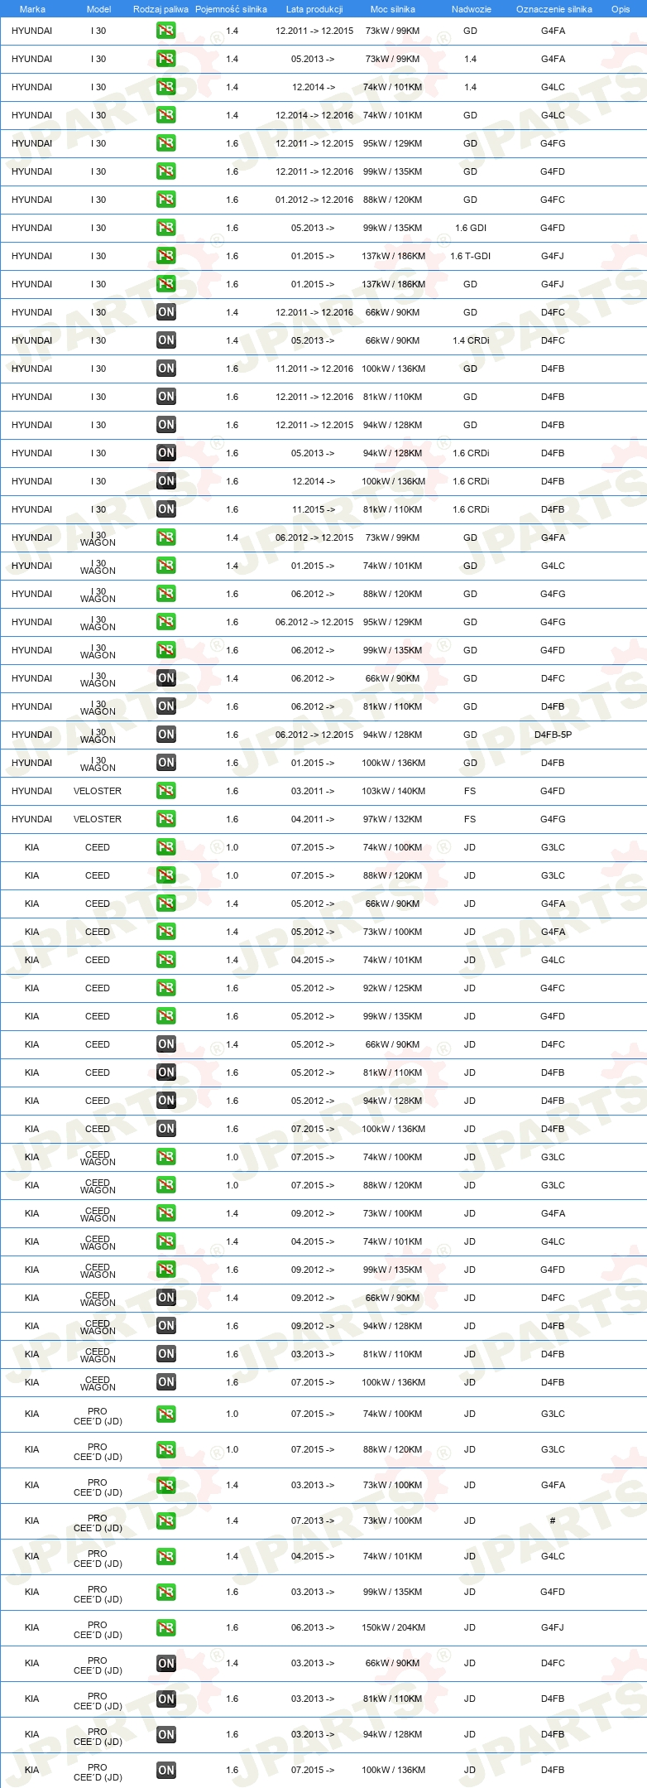Image resolution: width=647 pixels, height=1788 pixels.
Task: Click the ON icon in the Kia Ceed 1.4 D4FC row
Action: coord(166,1044)
